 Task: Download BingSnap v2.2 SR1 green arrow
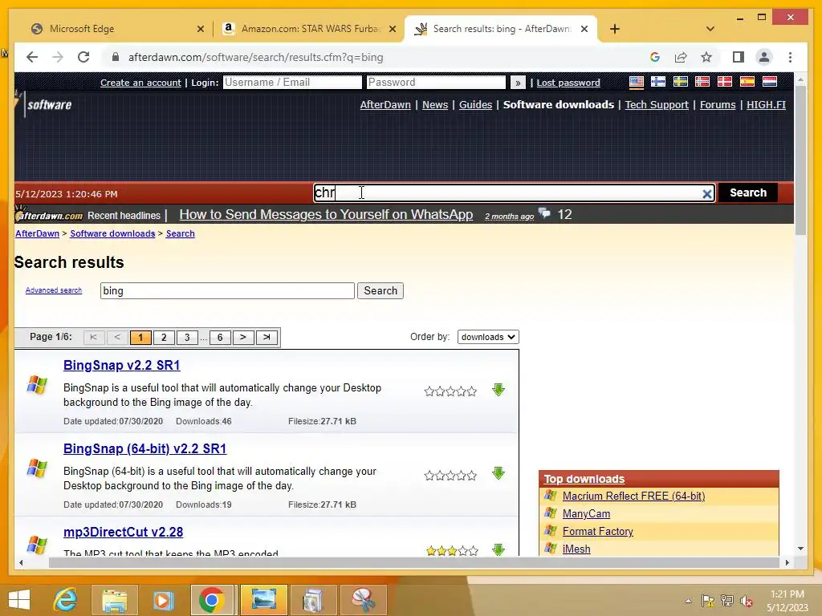[498, 390]
